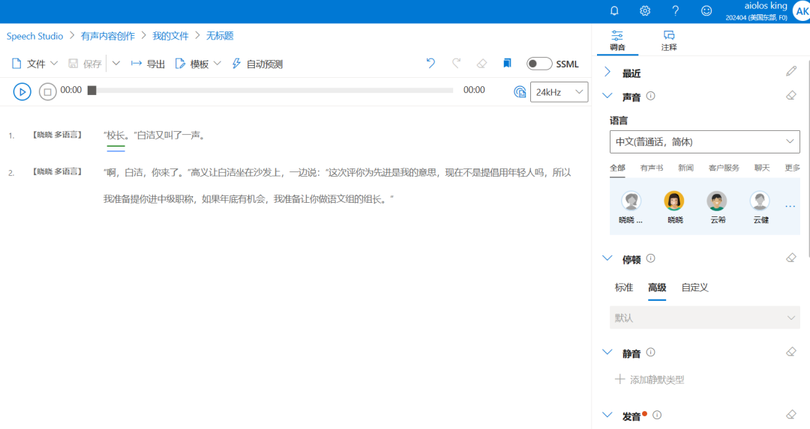Click the info icon next to 声音

[651, 96]
